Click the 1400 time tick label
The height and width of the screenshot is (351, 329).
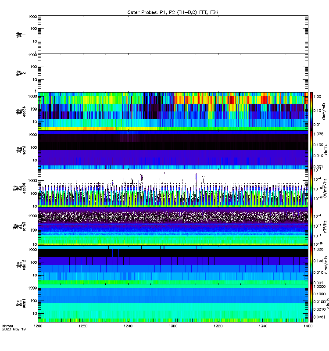click(x=308, y=326)
